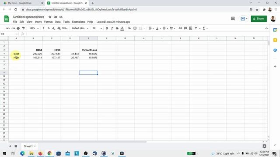
Task: Open the font size dropdown
Action: (97, 28)
